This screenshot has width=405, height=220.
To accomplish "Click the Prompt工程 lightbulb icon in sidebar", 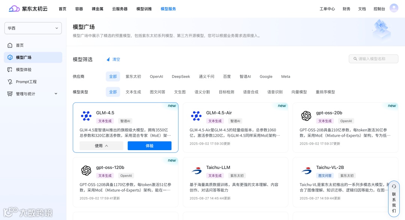I will click(10, 82).
